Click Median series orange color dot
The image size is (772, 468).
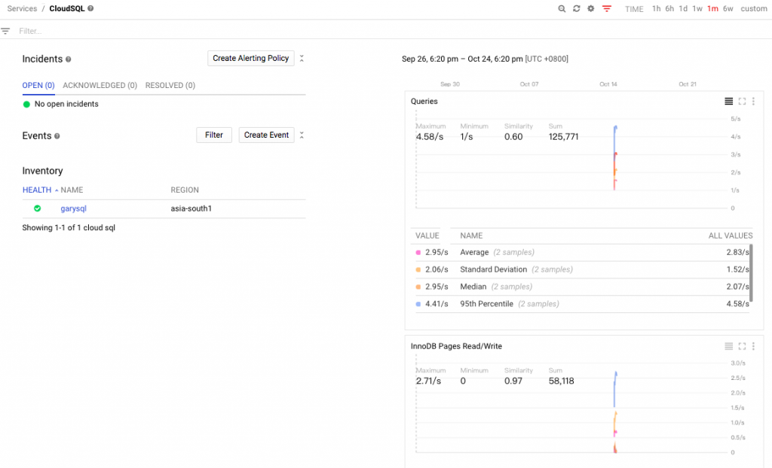(x=418, y=287)
